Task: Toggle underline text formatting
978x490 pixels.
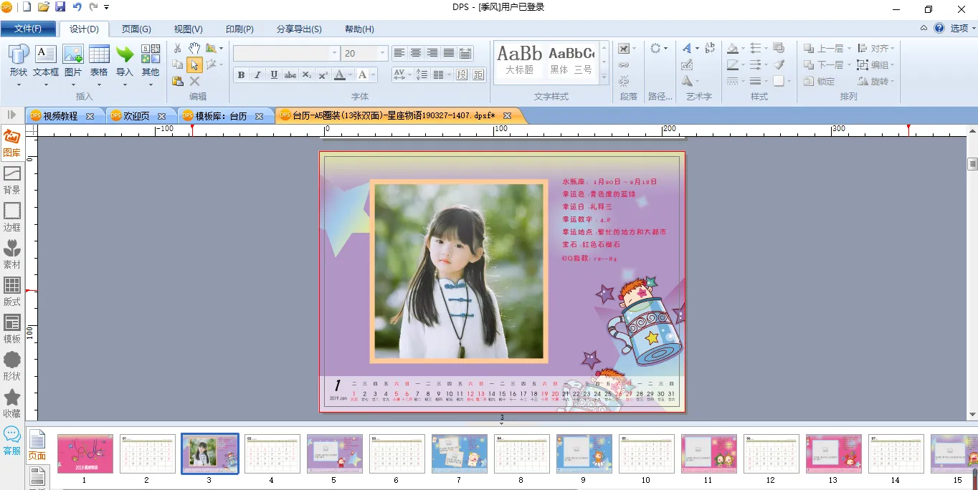Action: point(274,75)
